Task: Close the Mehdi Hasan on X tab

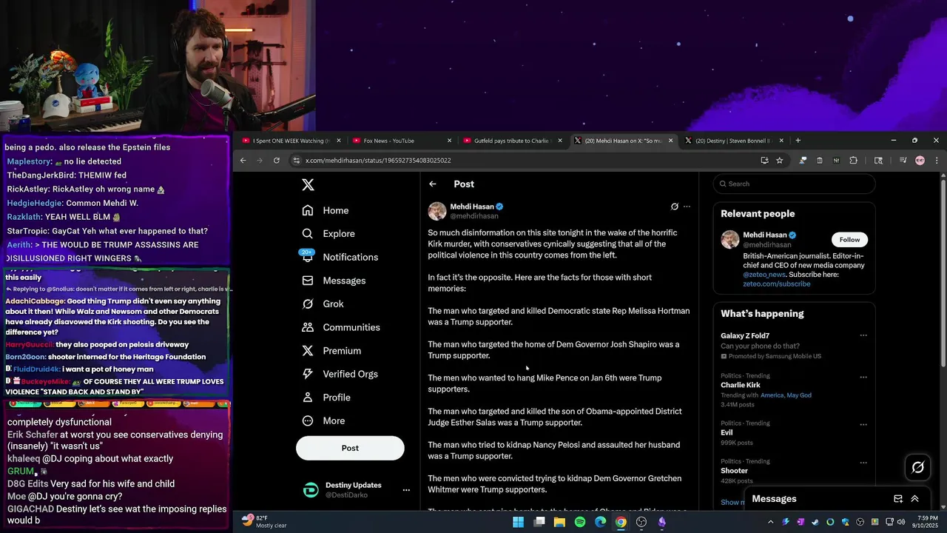Action: pos(671,141)
